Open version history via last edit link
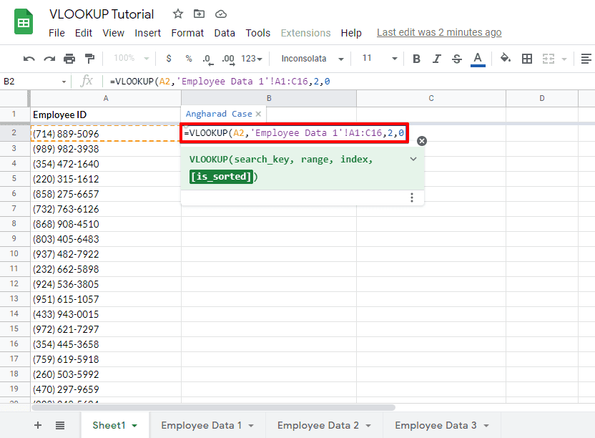This screenshot has width=595, height=438. [x=439, y=32]
